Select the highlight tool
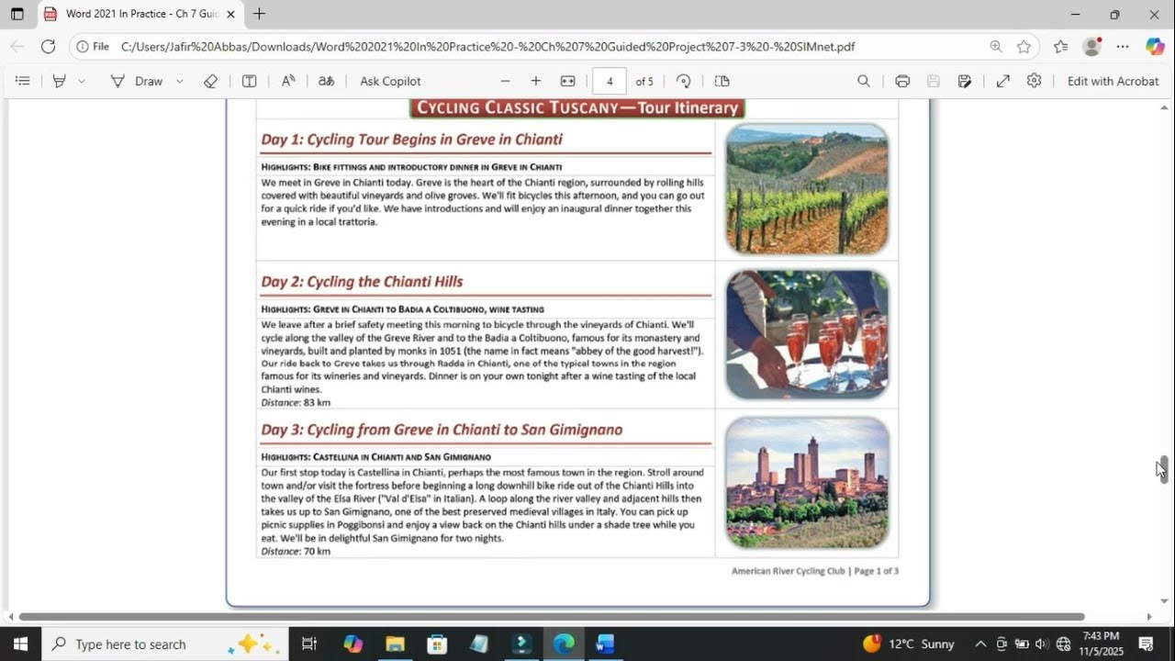The width and height of the screenshot is (1175, 661). coord(59,81)
